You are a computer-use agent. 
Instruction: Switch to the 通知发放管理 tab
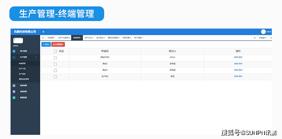click(113, 38)
